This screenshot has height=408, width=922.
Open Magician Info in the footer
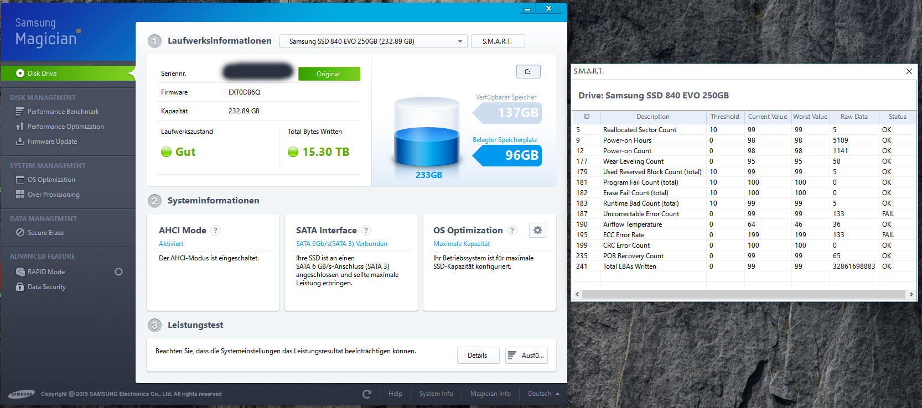click(x=490, y=394)
